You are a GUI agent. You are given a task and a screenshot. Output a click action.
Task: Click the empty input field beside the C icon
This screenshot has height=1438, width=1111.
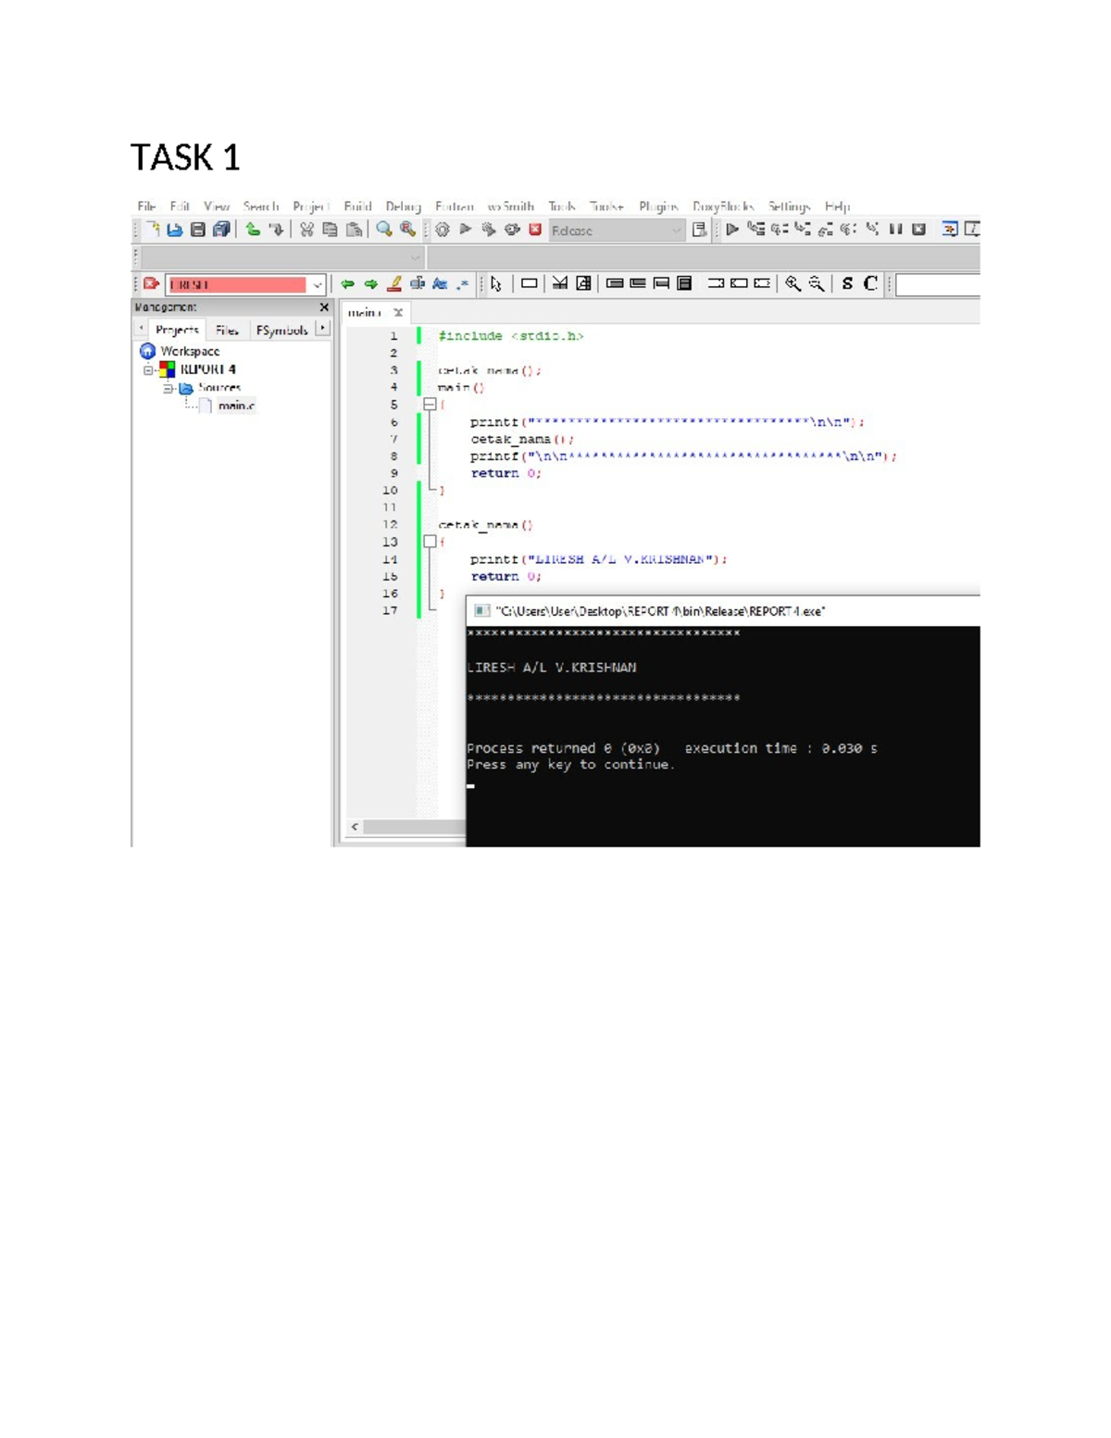[937, 284]
